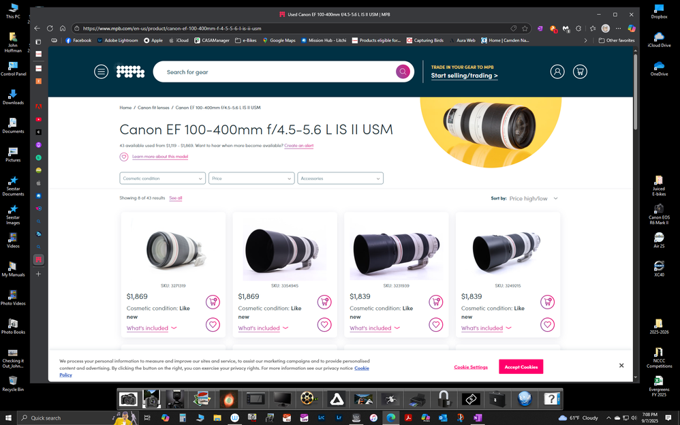Image resolution: width=680 pixels, height=425 pixels.
Task: Open the MPB hamburger menu
Action: pos(101,72)
